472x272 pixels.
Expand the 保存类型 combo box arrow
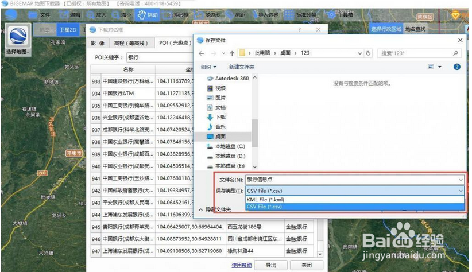coord(461,191)
